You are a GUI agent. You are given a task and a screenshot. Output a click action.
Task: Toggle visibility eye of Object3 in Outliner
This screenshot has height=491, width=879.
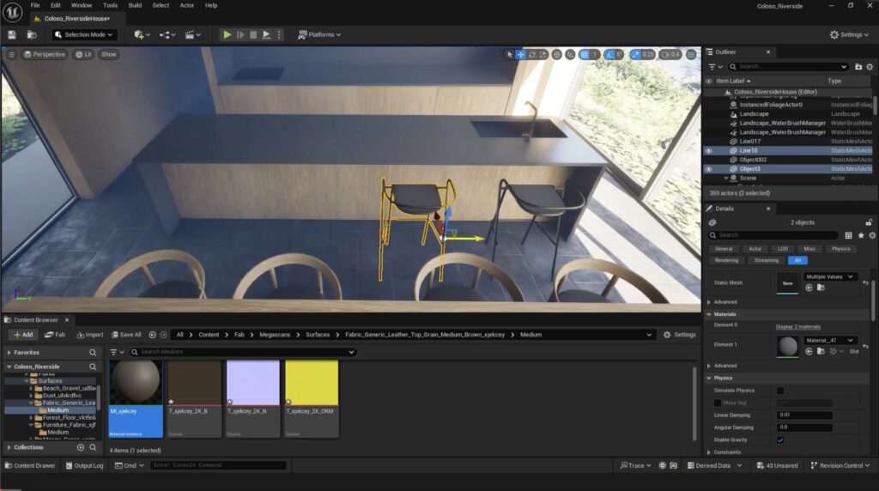point(709,169)
